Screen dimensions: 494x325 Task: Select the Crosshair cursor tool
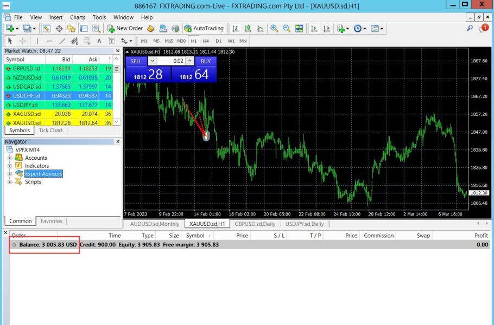[x=23, y=41]
